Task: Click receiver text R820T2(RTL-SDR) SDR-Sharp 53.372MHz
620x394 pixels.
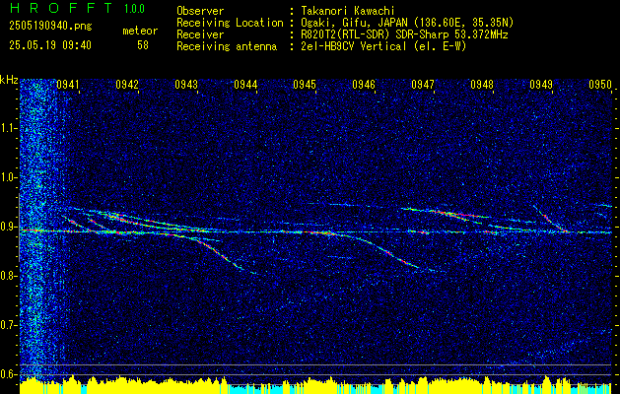Action: (x=404, y=34)
